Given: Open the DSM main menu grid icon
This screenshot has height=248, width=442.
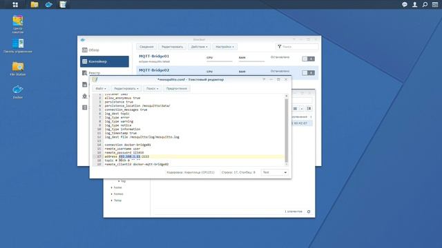Looking at the screenshot, I should tap(15, 5).
